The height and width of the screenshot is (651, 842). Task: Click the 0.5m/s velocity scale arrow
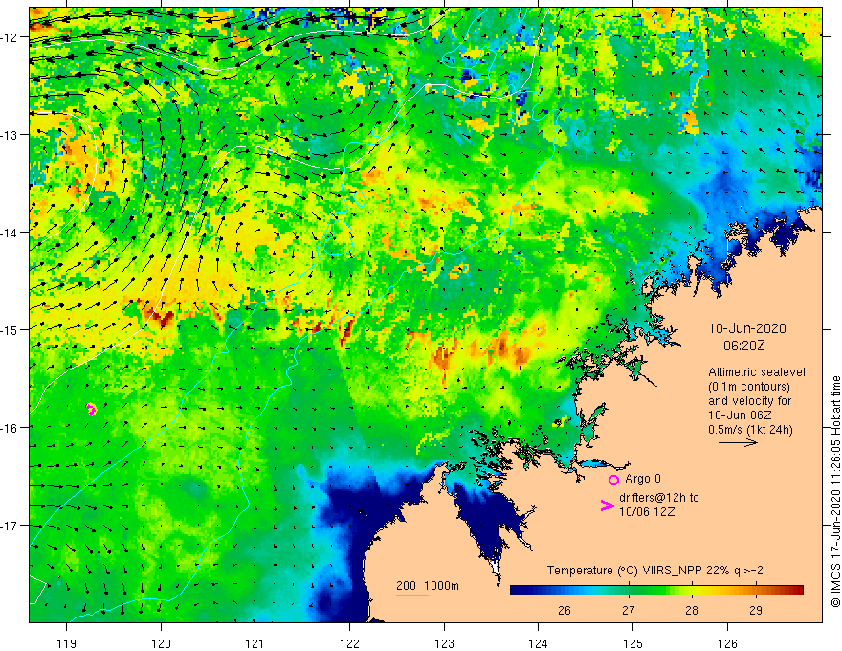[x=738, y=442]
